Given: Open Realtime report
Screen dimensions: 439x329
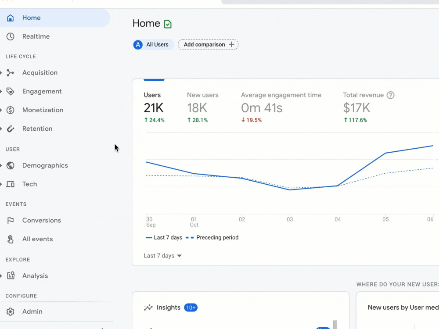Looking at the screenshot, I should 36,36.
